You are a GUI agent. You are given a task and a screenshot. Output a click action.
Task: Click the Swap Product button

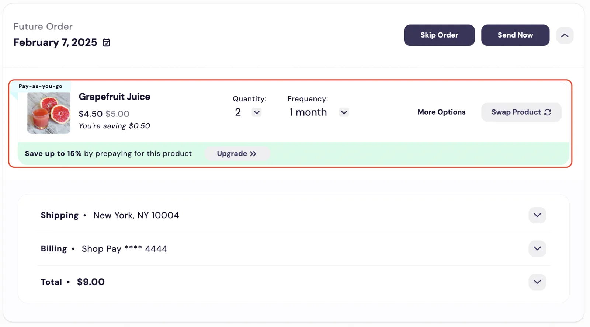[x=521, y=112]
